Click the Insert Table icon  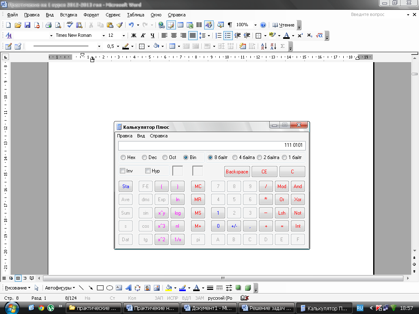click(x=180, y=25)
